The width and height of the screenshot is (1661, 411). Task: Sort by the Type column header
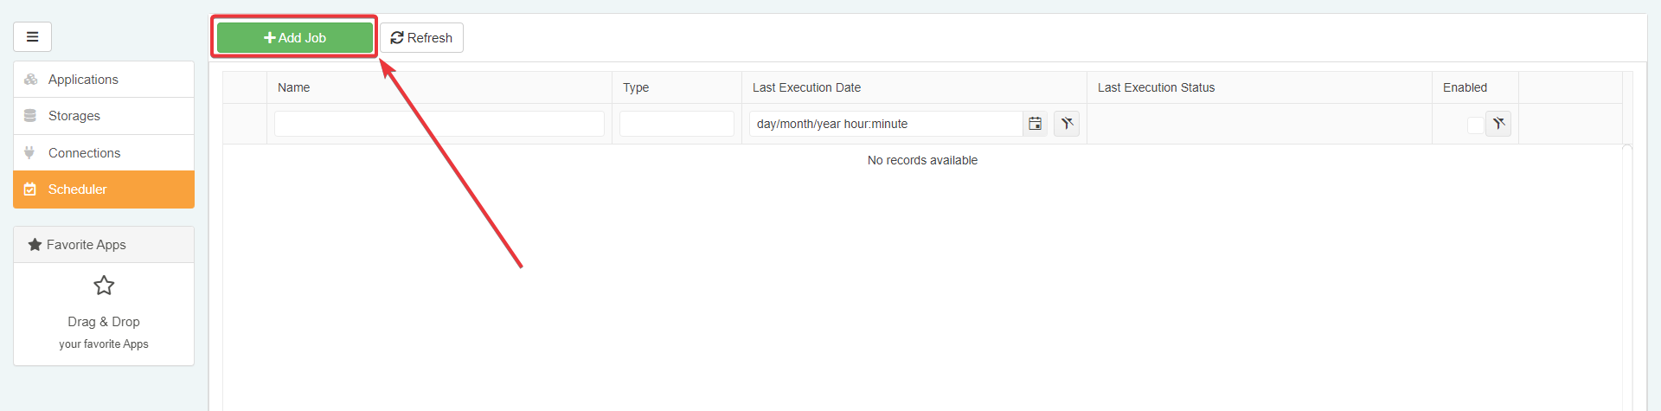tap(636, 87)
